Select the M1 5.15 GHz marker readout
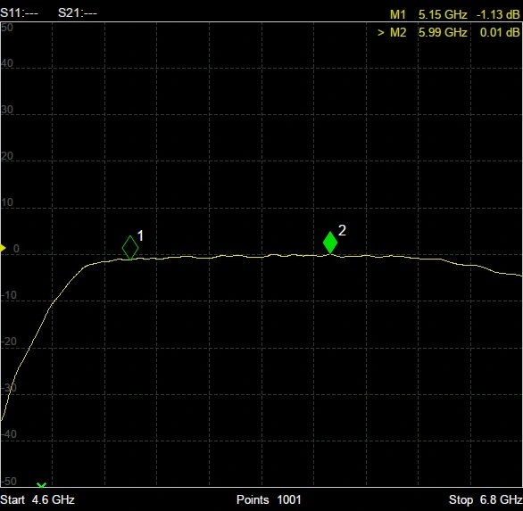This screenshot has width=523, height=511. (x=454, y=14)
